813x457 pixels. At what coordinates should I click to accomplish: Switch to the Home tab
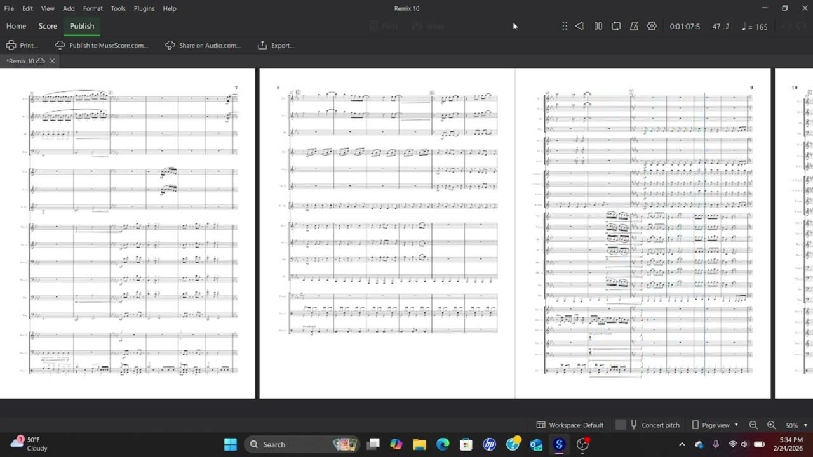[x=16, y=26]
